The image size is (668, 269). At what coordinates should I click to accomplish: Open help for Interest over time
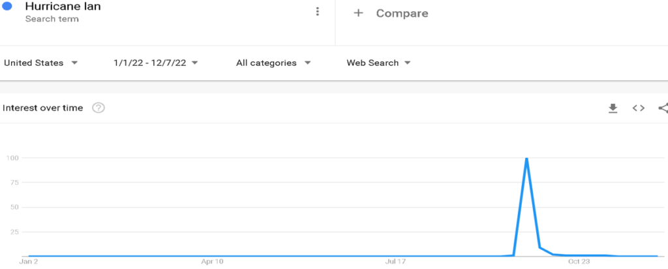[99, 108]
